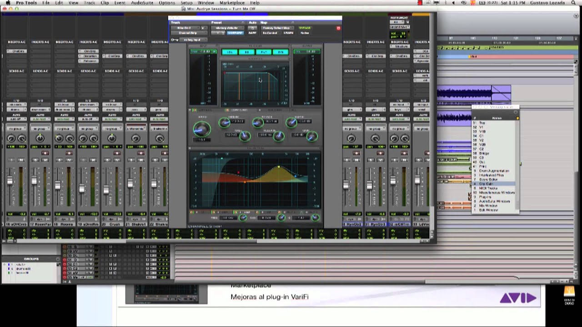582x327 pixels.
Task: Open the AudioSuite menu
Action: [x=142, y=3]
